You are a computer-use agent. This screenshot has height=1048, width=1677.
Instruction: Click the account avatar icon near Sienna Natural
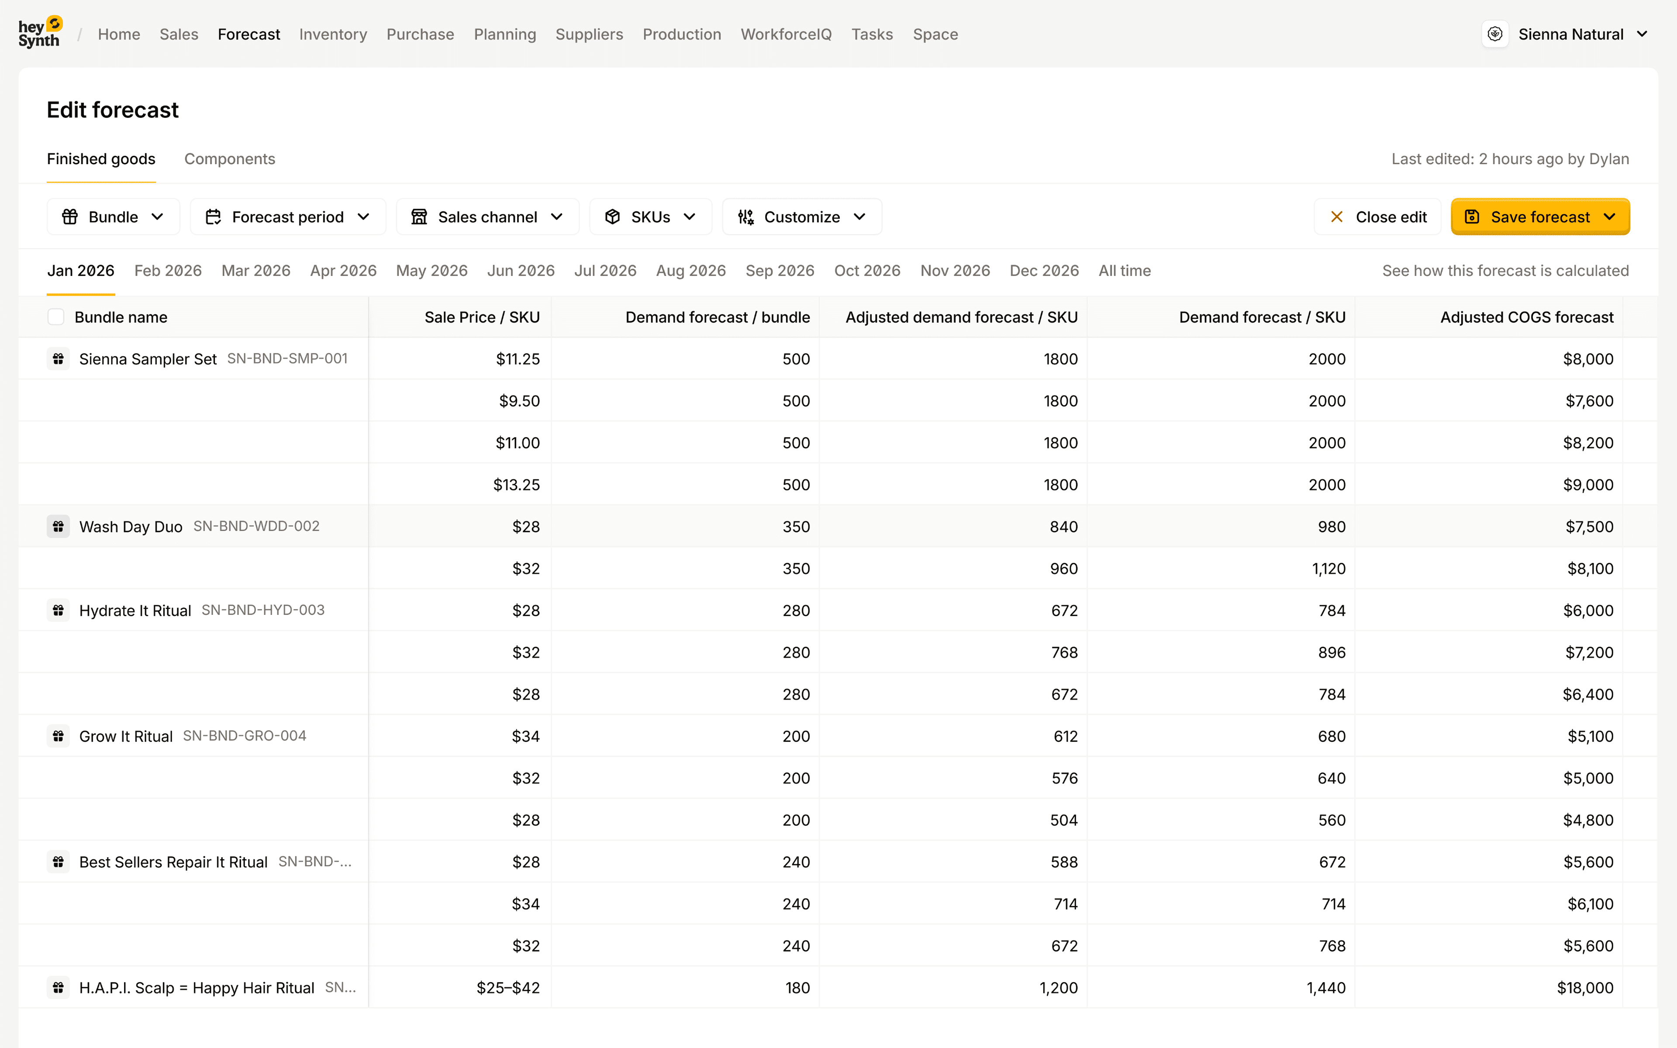1495,33
